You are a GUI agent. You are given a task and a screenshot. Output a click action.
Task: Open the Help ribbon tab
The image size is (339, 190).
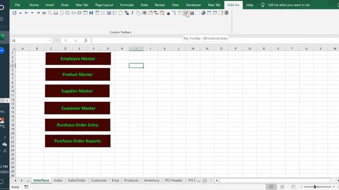(249, 5)
